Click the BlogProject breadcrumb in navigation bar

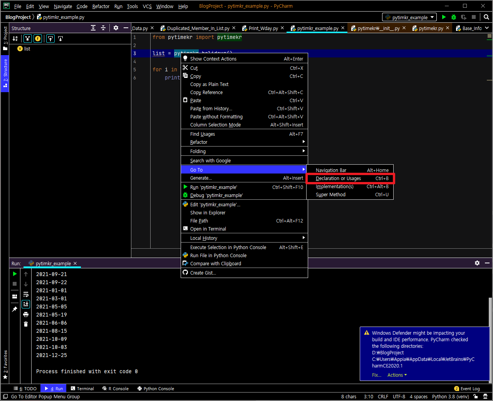tap(18, 17)
